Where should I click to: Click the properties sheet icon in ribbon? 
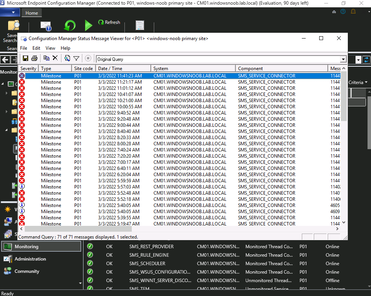pos(140,25)
